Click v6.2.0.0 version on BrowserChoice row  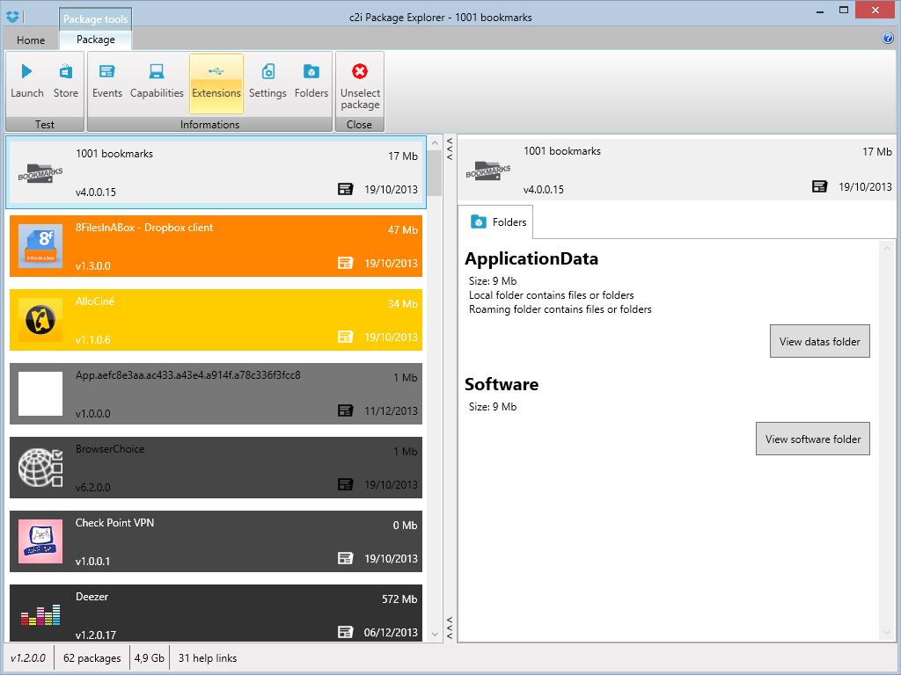click(x=92, y=487)
